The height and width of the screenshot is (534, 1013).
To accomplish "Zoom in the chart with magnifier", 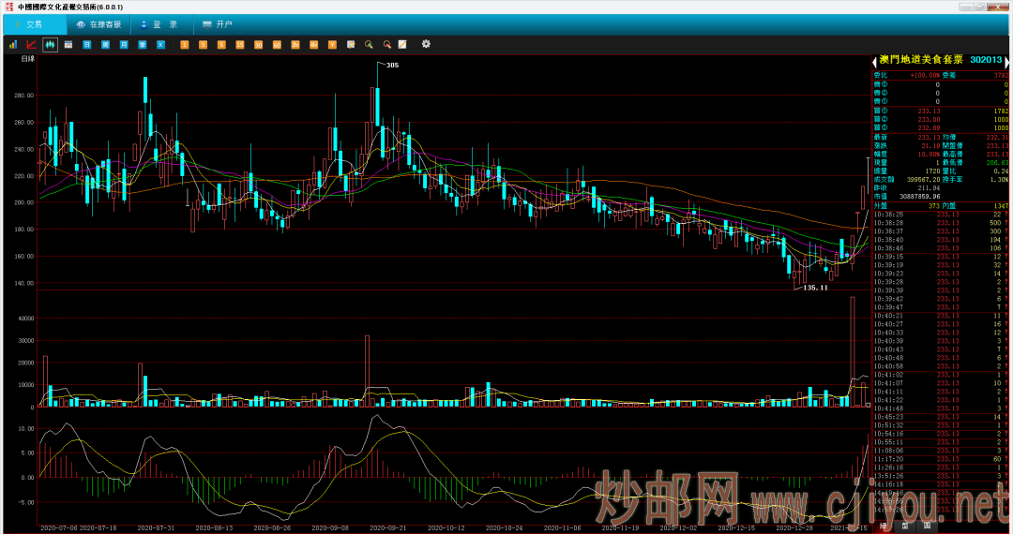I will coord(369,45).
